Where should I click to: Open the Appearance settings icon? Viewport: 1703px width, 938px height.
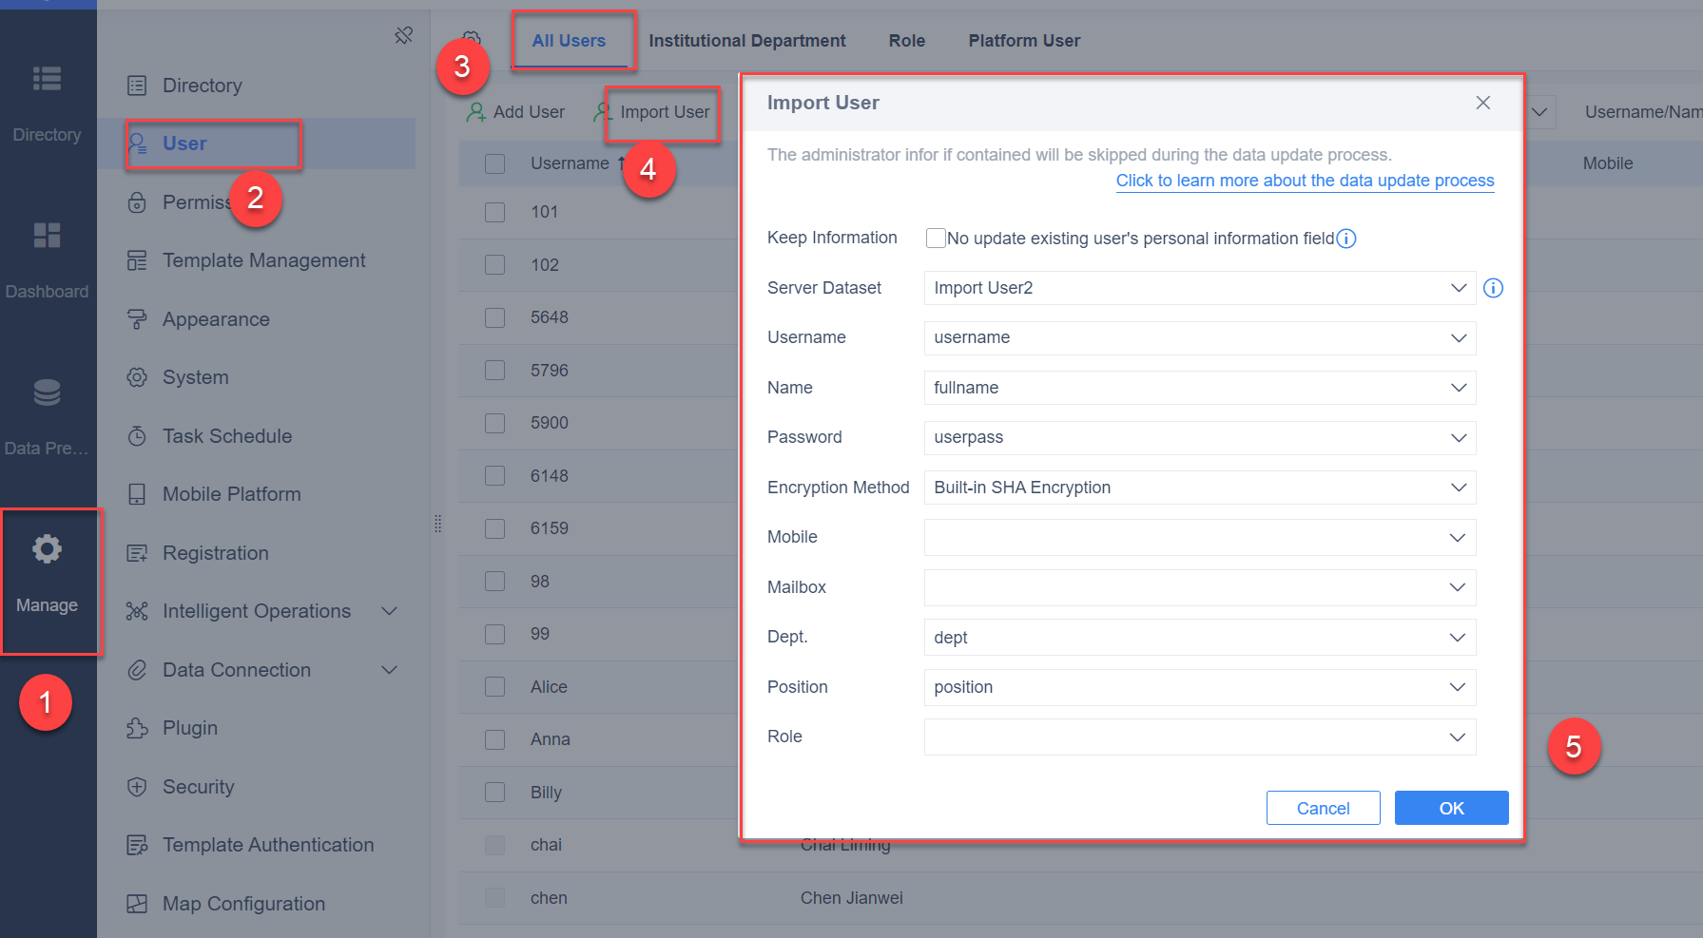coord(138,318)
